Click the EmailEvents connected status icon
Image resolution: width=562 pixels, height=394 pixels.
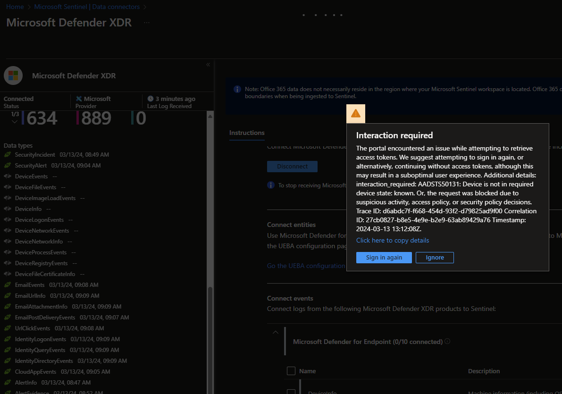click(x=8, y=285)
